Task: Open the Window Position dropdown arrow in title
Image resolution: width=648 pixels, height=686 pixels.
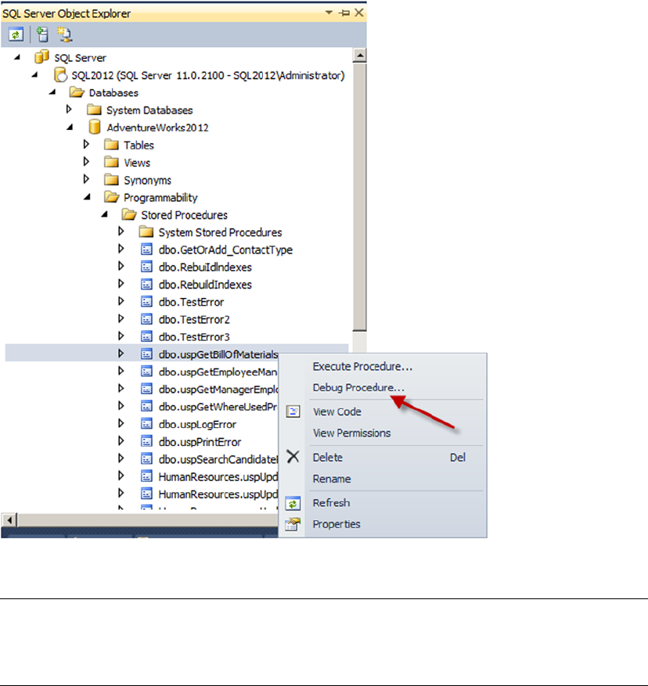Action: [329, 13]
